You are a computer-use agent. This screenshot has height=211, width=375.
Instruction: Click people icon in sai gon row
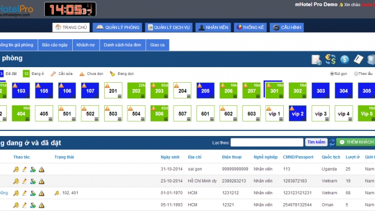[33, 170]
